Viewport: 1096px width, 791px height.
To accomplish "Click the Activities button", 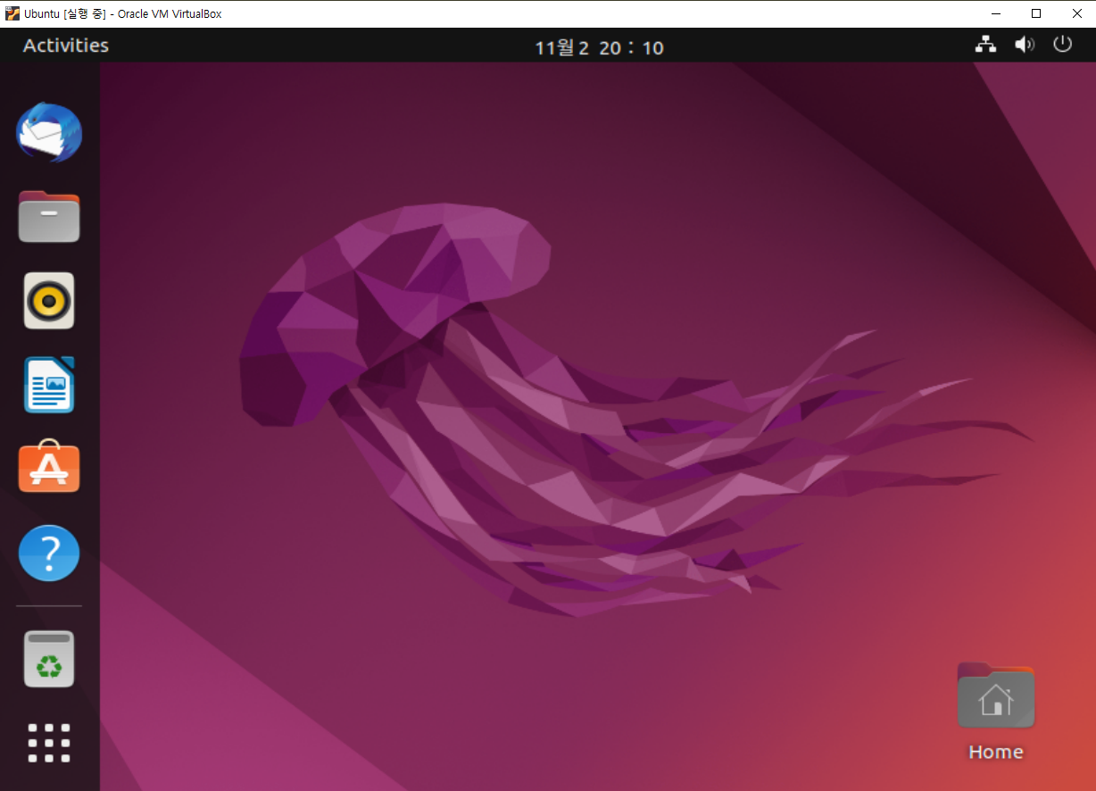I will (x=66, y=46).
